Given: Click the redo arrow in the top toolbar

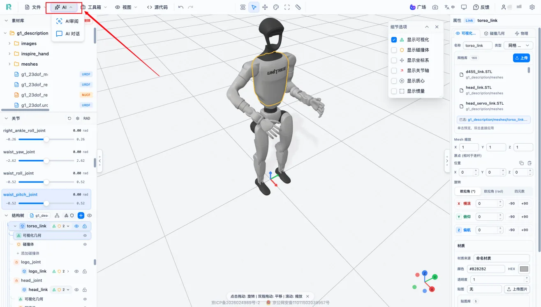Looking at the screenshot, I should pyautogui.click(x=190, y=7).
